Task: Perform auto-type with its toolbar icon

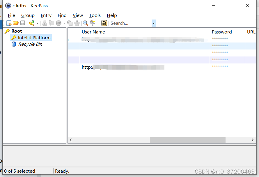Action: 77,23
